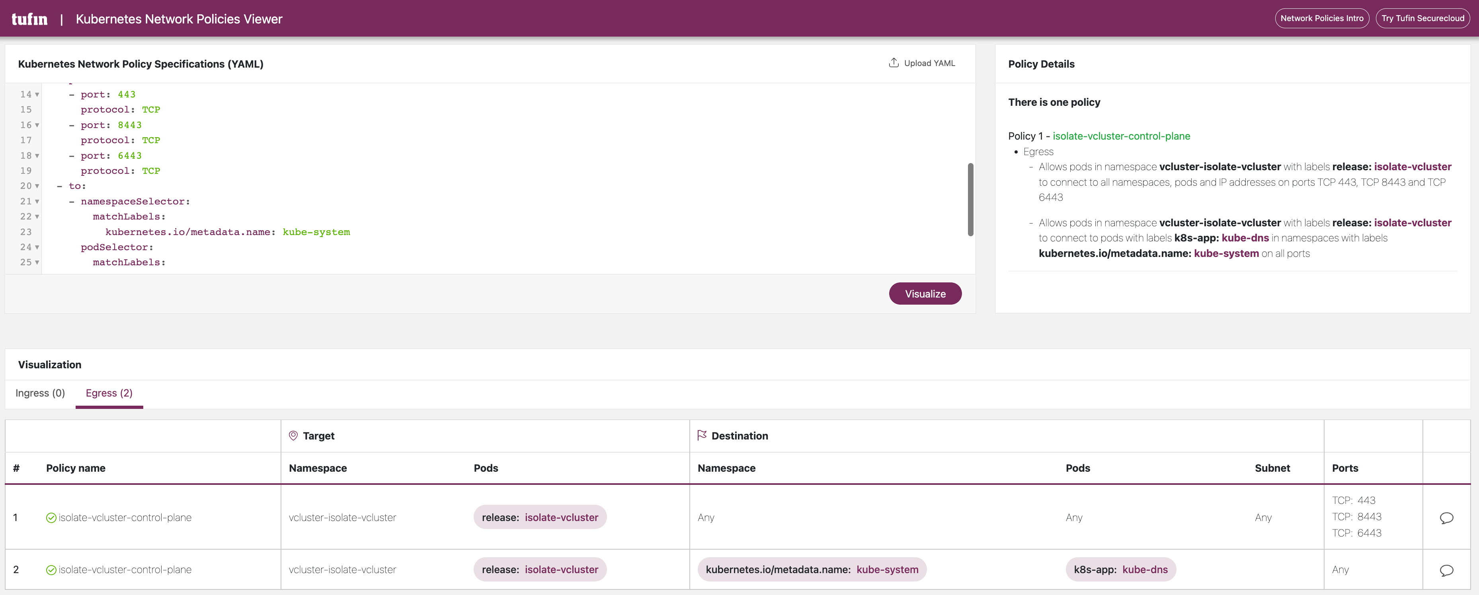
Task: Click the YAML editor vertical scrollbar
Action: [x=970, y=199]
